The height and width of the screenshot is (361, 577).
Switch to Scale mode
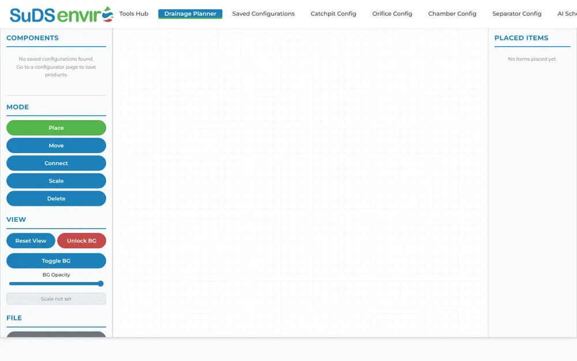click(57, 181)
